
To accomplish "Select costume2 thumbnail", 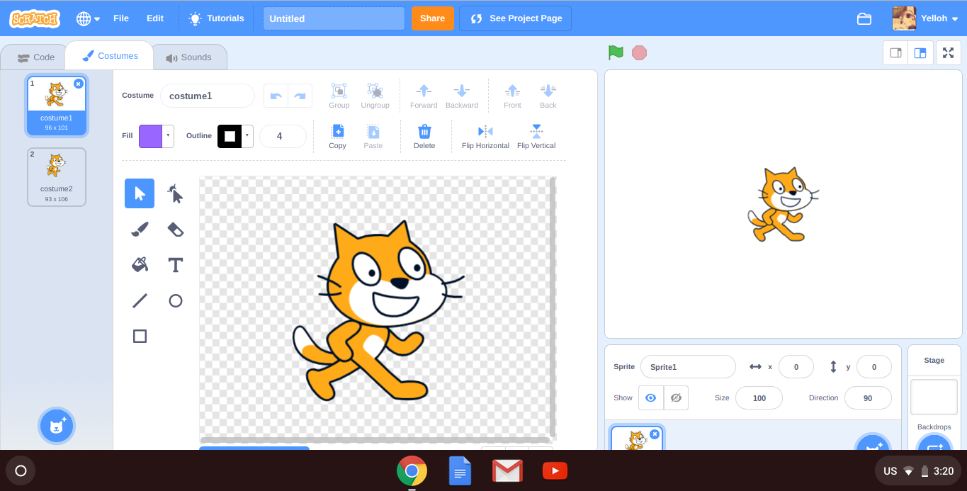I will click(57, 176).
